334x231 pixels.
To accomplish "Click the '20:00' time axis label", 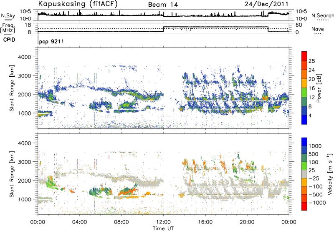I will (x=247, y=222).
